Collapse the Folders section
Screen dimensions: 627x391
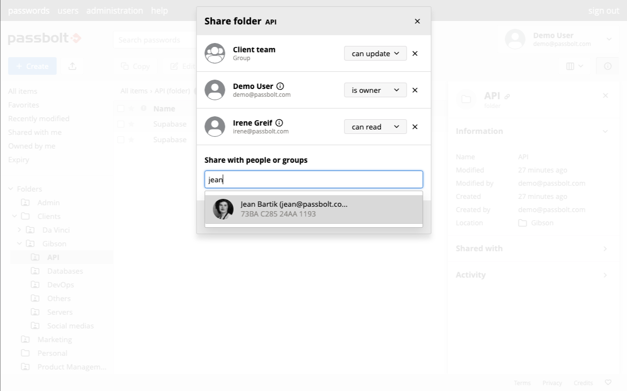[11, 189]
